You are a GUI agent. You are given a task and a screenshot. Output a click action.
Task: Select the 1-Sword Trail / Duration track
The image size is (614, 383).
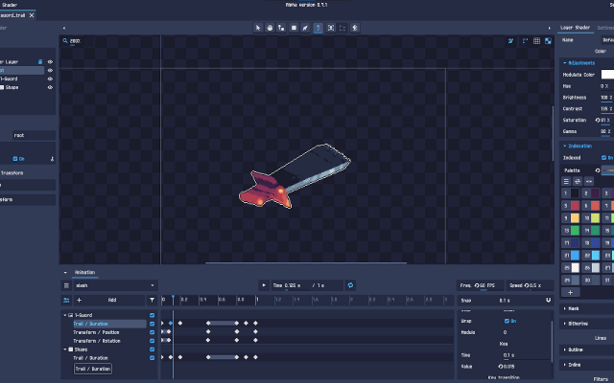[109, 324]
